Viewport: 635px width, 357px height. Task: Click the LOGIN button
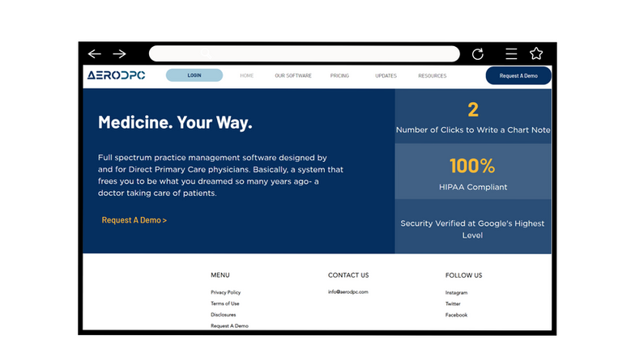pyautogui.click(x=194, y=75)
